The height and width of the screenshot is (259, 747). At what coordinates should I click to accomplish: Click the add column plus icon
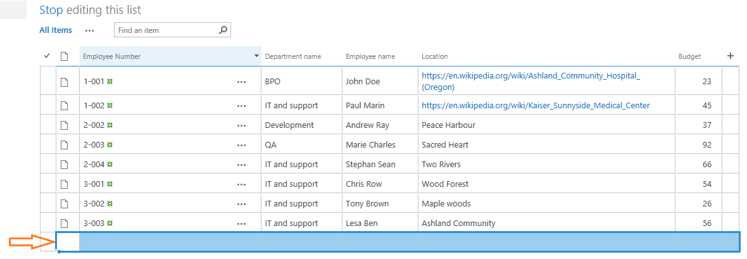pos(731,56)
